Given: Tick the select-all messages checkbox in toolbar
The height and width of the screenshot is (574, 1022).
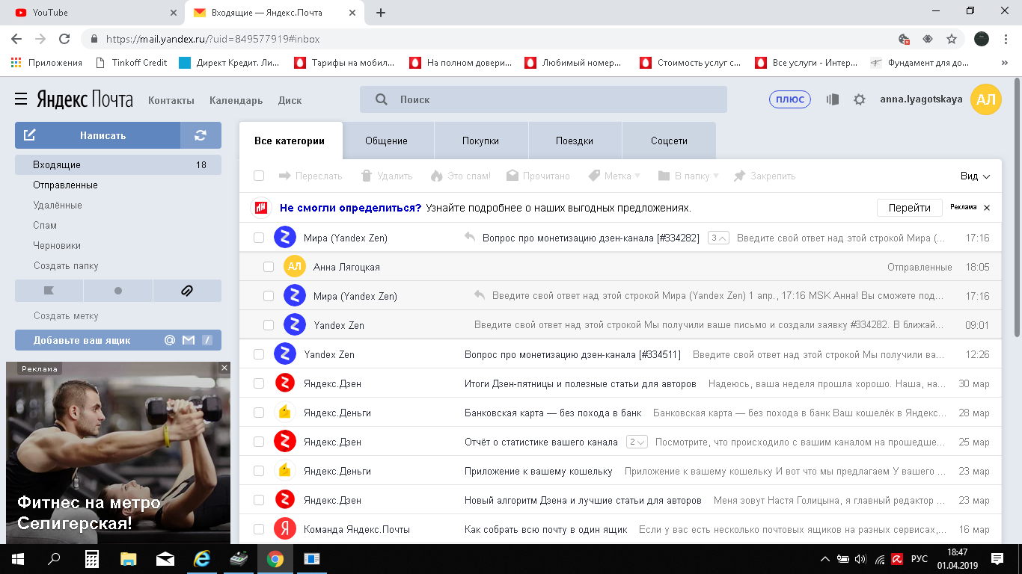Looking at the screenshot, I should [x=259, y=176].
